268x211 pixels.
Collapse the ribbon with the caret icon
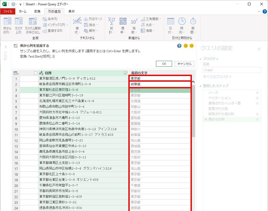259,12
